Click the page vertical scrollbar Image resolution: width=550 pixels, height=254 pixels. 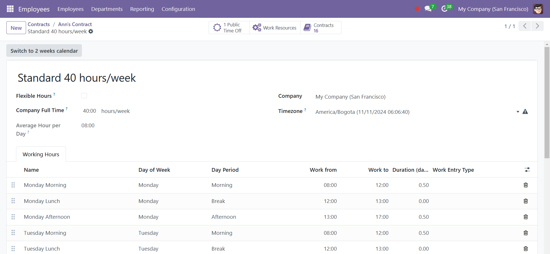(x=547, y=102)
